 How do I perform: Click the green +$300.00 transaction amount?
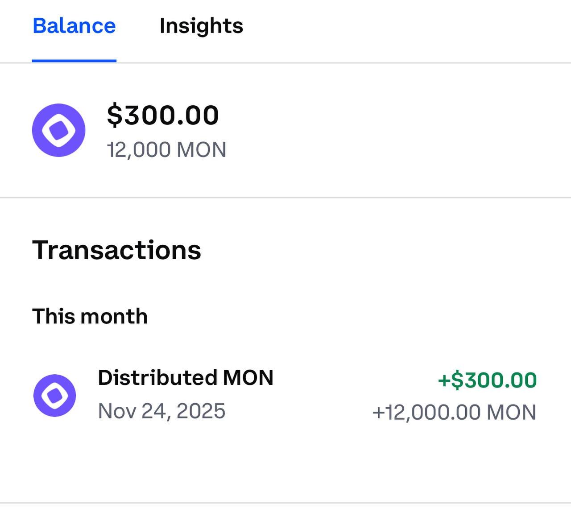tap(487, 380)
